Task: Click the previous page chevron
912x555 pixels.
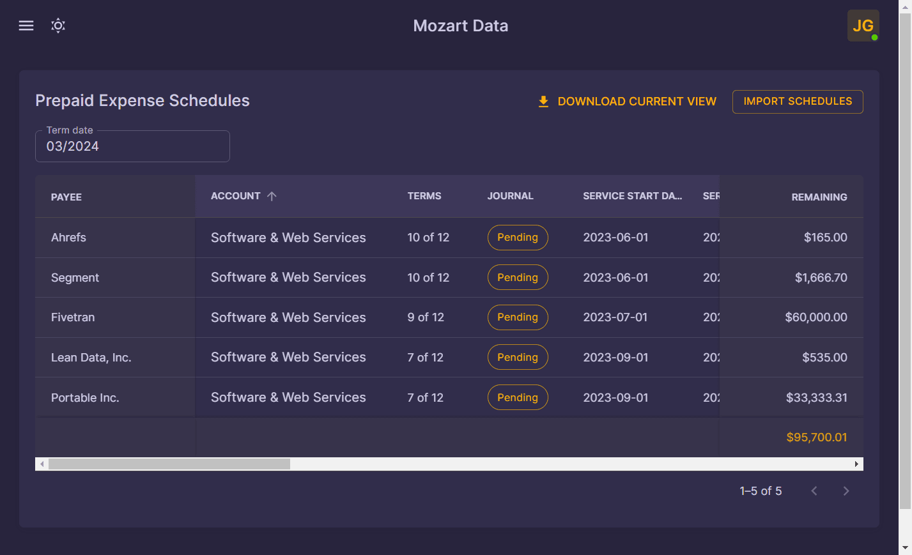Action: pos(814,490)
